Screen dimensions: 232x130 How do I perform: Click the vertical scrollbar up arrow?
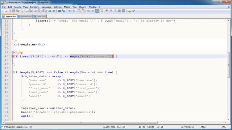(228, 20)
